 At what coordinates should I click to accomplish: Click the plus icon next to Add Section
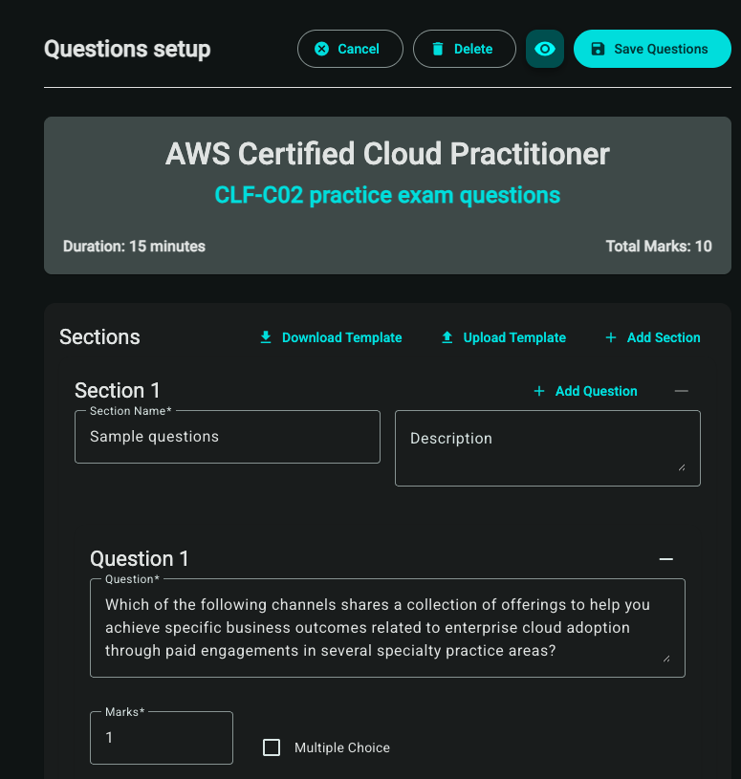(609, 337)
